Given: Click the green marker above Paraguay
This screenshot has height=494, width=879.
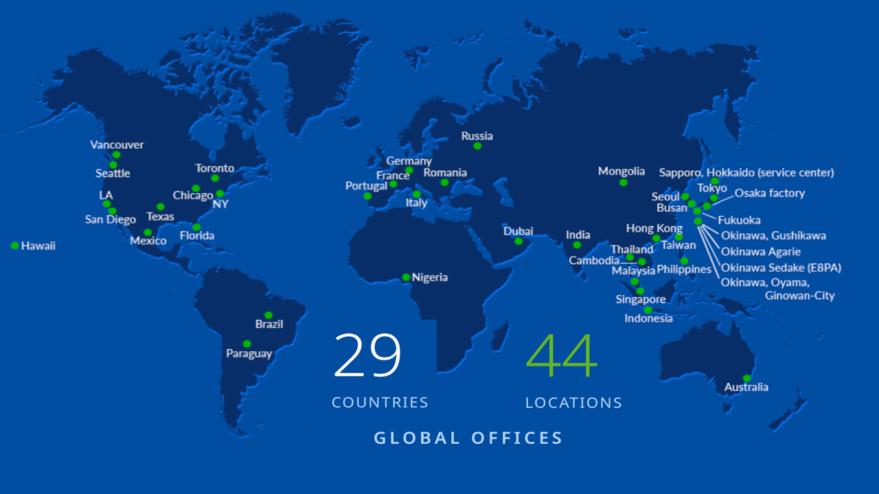Looking at the screenshot, I should tap(247, 344).
